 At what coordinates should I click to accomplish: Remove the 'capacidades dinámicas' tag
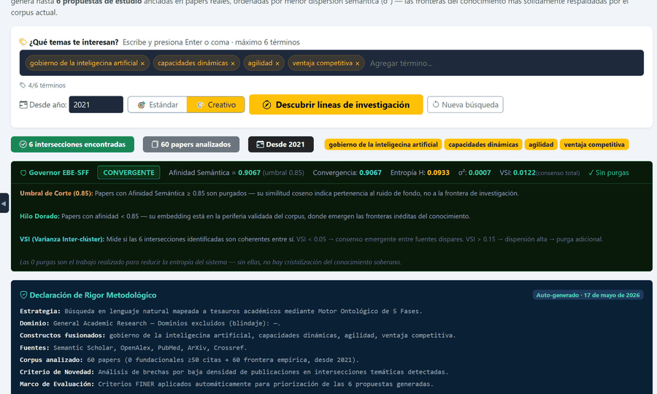[233, 63]
